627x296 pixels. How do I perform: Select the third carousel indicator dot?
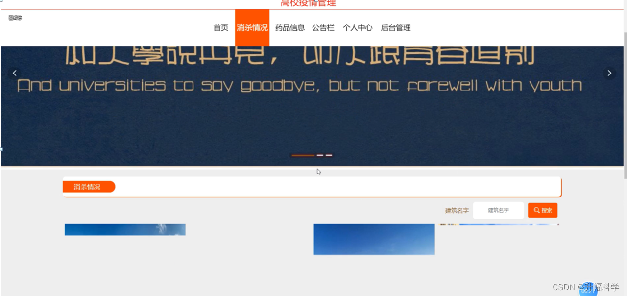coord(329,155)
